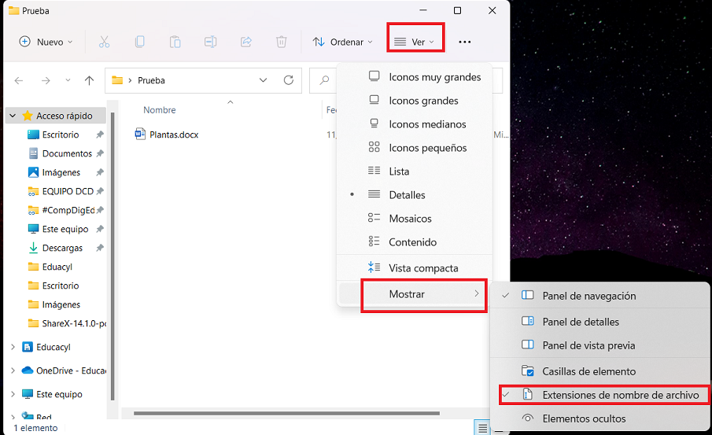Click the Rename icon in toolbar
This screenshot has width=712, height=435.
pyautogui.click(x=210, y=42)
